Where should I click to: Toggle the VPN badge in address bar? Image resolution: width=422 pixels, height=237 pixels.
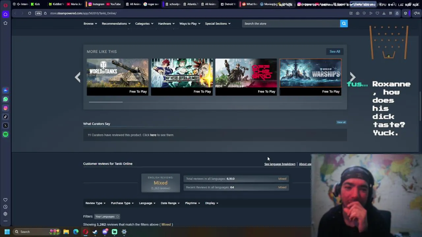point(38,13)
